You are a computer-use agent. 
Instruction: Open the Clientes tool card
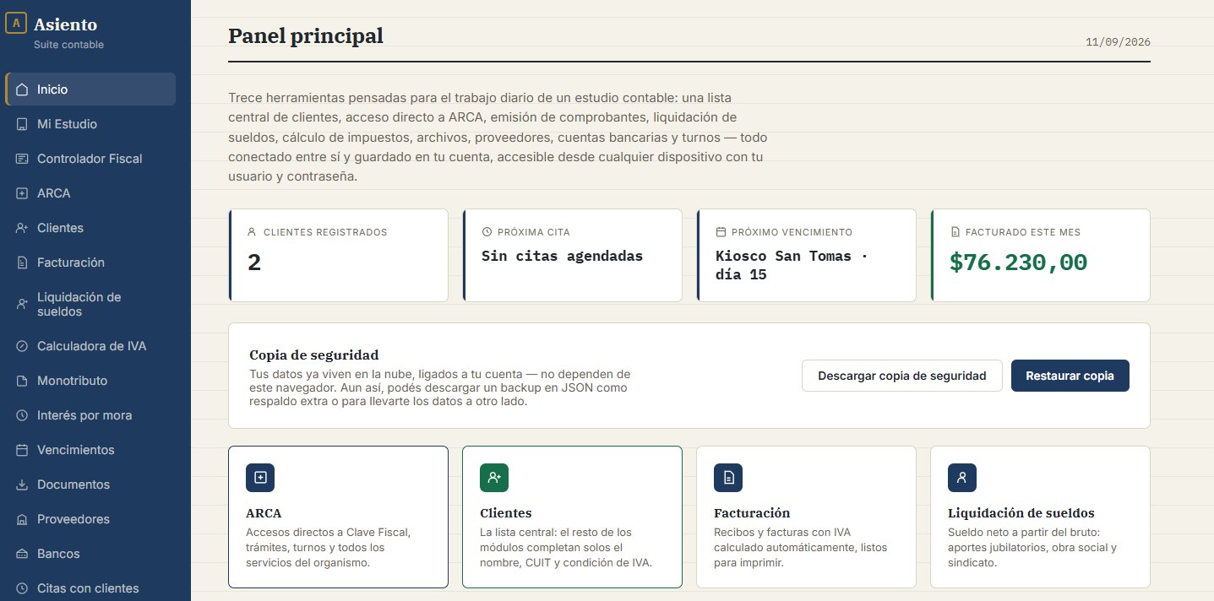[572, 517]
